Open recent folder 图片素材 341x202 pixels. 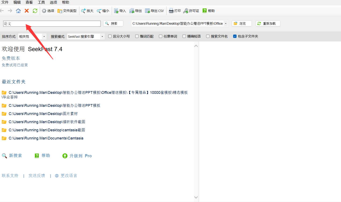(43, 114)
